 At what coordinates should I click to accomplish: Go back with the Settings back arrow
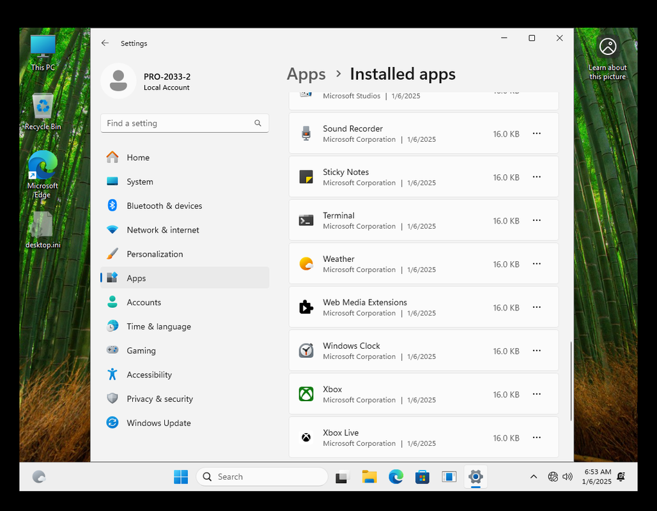105,43
